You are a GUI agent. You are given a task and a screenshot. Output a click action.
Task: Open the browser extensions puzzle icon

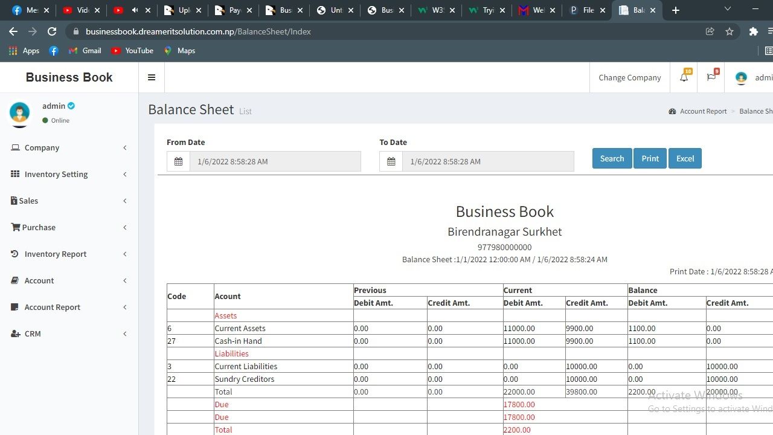click(x=753, y=31)
